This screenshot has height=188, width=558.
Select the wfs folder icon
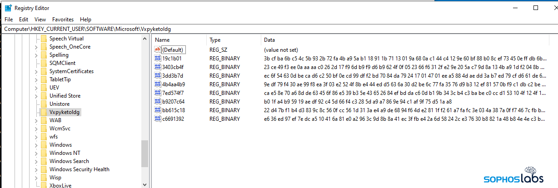(44, 137)
